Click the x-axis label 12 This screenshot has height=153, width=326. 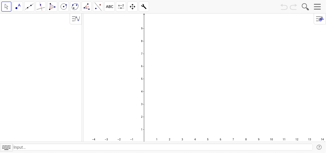click(x=297, y=140)
